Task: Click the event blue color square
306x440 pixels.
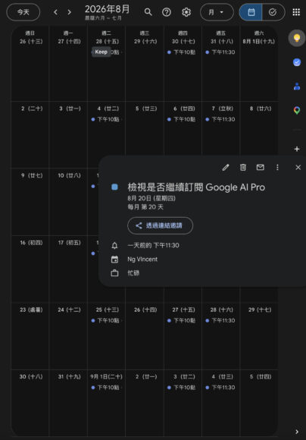Action: pyautogui.click(x=114, y=187)
